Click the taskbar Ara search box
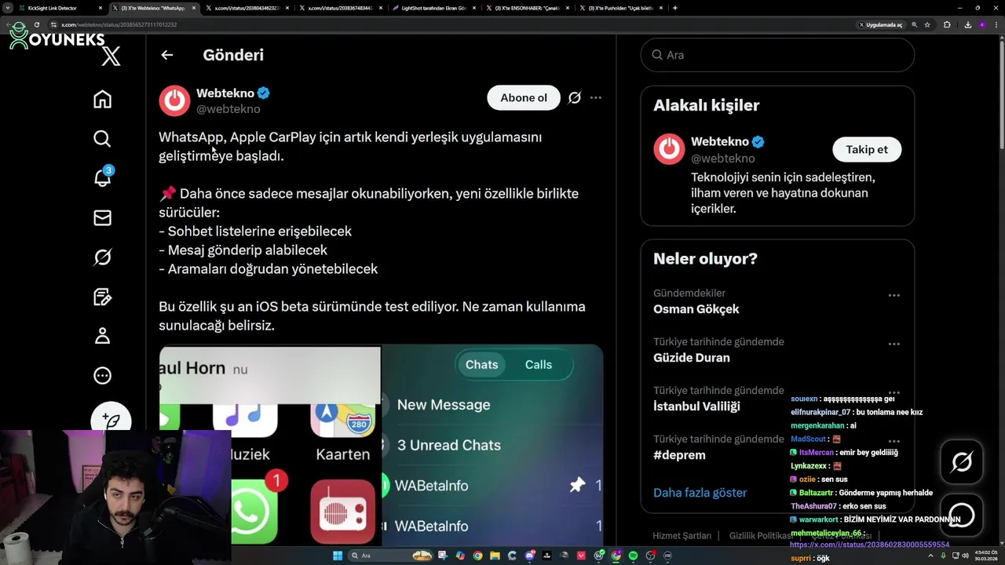The image size is (1005, 565). (x=390, y=556)
